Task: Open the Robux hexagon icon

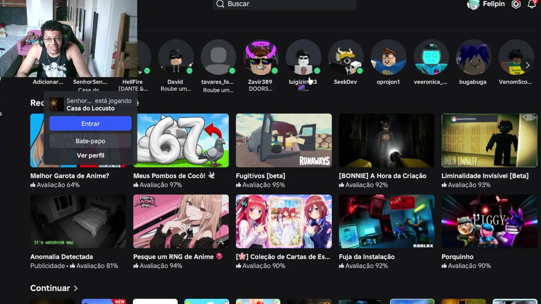Action: tap(516, 4)
